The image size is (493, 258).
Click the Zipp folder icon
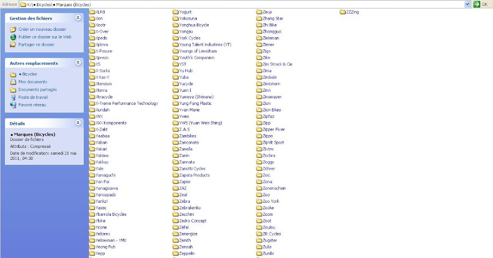click(x=259, y=123)
